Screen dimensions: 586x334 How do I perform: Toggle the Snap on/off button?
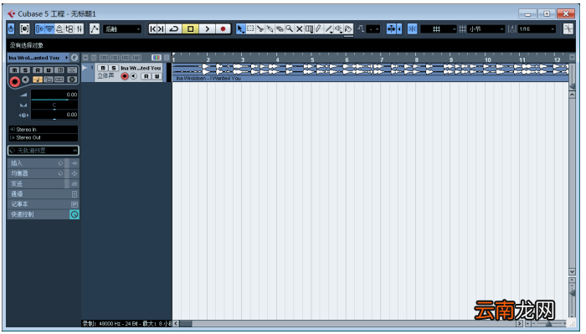pyautogui.click(x=412, y=28)
